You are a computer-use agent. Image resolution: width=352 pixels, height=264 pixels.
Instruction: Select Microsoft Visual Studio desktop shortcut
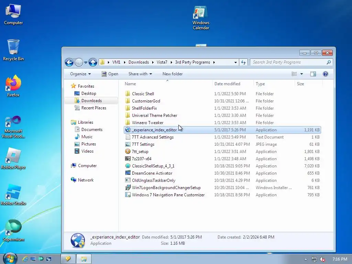pos(13,126)
